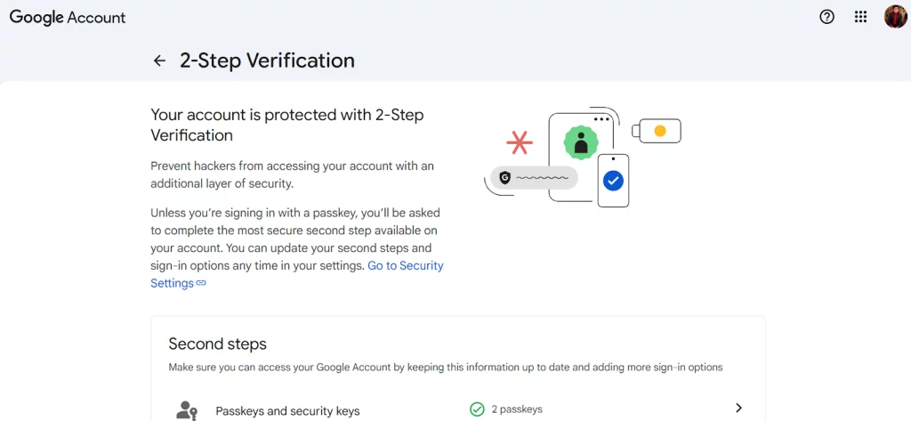911x421 pixels.
Task: Expand Passkeys and security keys chevron
Action: click(738, 409)
